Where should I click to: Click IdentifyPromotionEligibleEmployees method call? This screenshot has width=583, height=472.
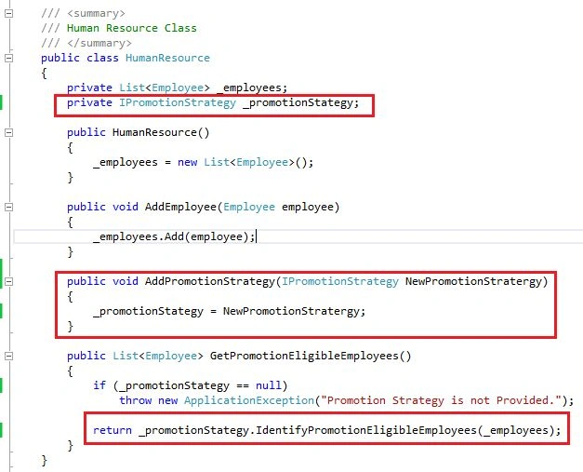365,430
